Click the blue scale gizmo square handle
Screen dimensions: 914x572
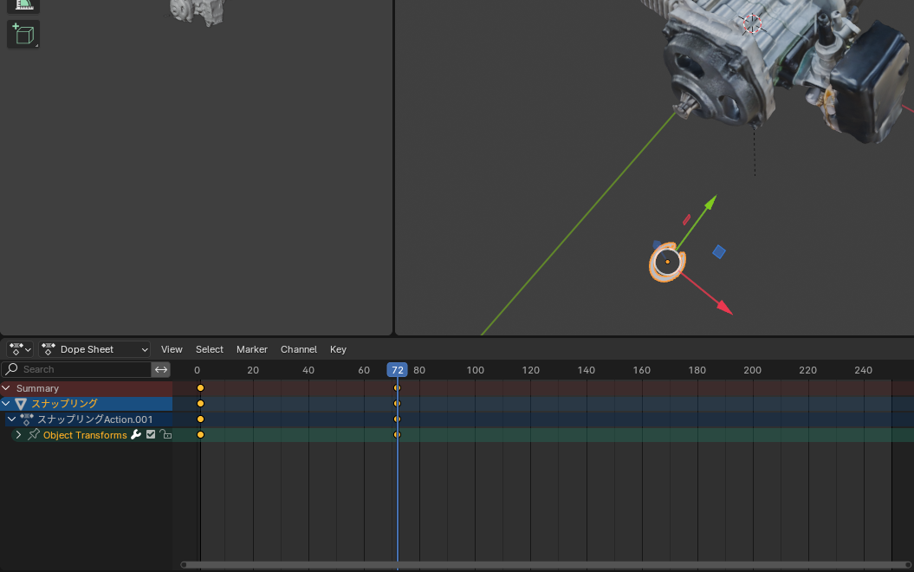[x=718, y=252]
